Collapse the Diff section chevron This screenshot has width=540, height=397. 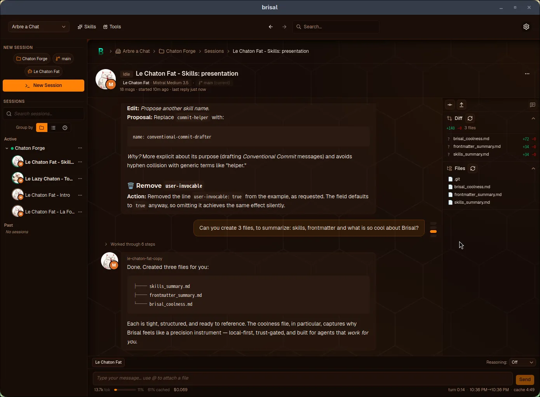point(533,118)
